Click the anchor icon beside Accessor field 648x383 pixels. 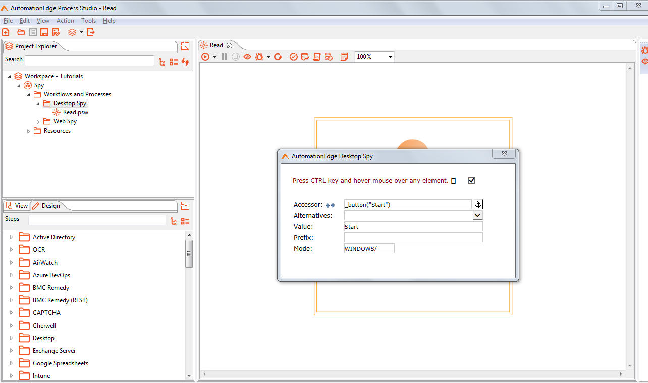point(478,204)
